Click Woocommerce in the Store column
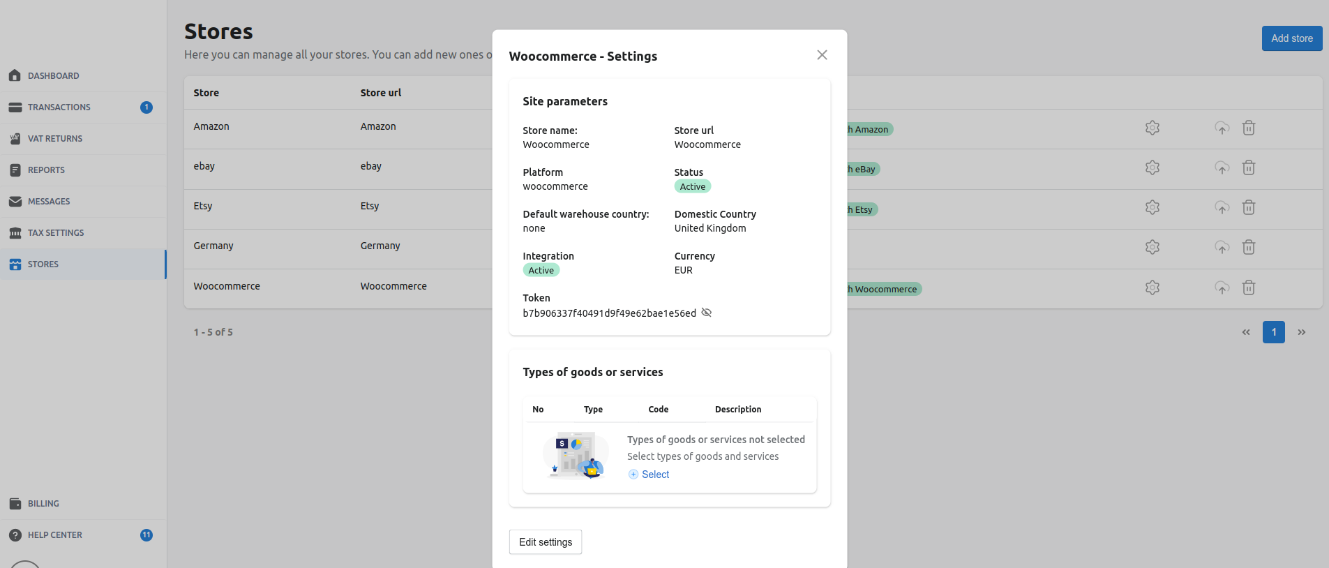1329x568 pixels. [x=227, y=286]
